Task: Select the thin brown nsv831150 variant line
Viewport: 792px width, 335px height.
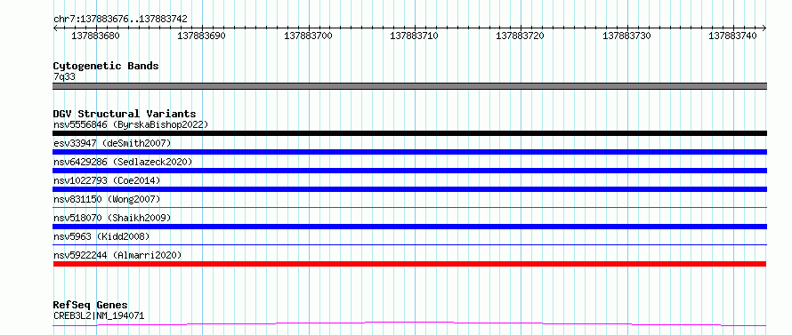Action: (x=409, y=207)
